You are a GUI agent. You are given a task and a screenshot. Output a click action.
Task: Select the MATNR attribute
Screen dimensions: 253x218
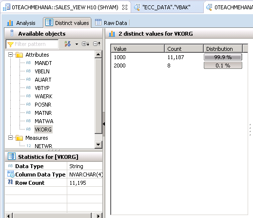pyautogui.click(x=43, y=113)
